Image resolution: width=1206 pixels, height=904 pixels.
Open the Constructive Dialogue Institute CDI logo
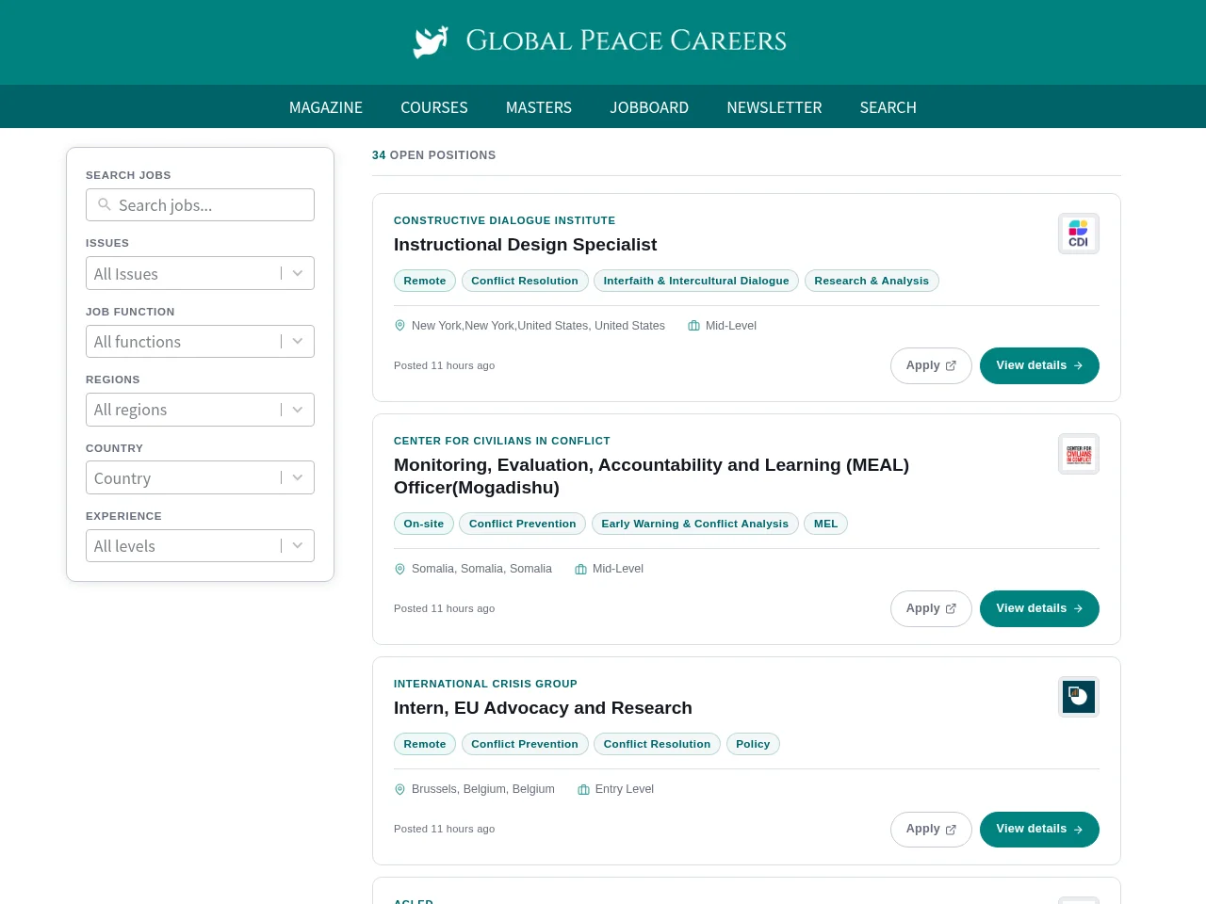click(1078, 234)
